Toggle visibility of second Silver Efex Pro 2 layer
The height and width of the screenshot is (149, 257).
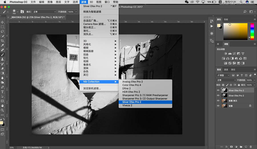pyautogui.click(x=218, y=96)
